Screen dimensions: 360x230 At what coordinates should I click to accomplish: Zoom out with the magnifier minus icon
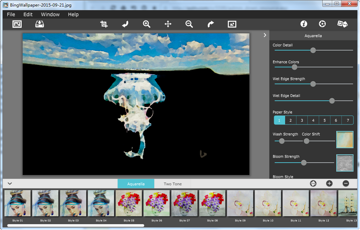tap(189, 24)
